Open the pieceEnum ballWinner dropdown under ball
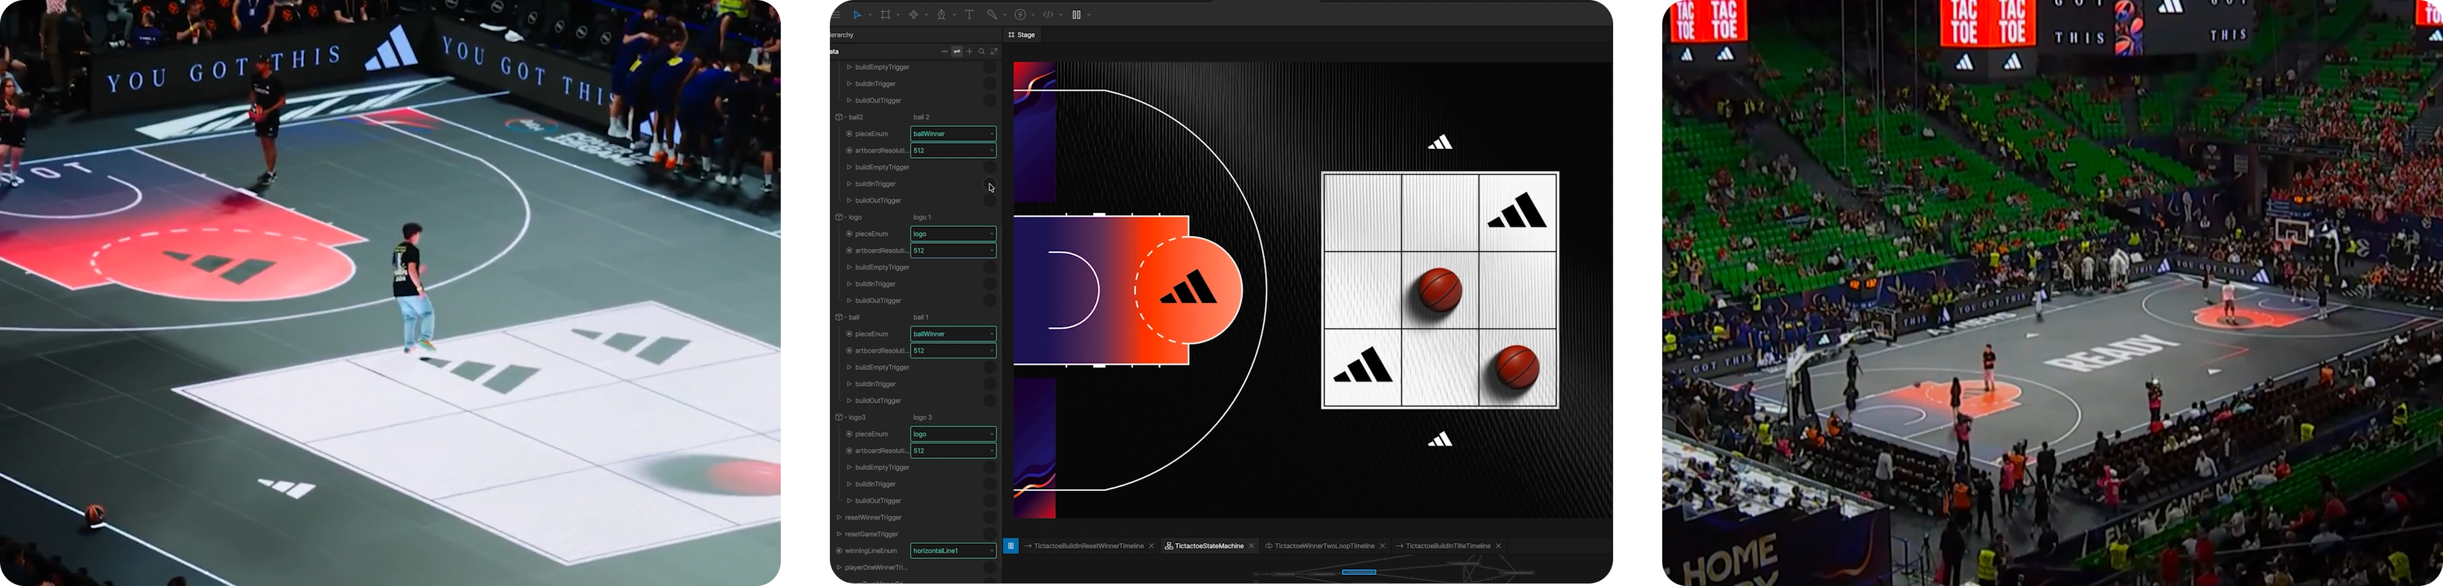 click(x=953, y=334)
